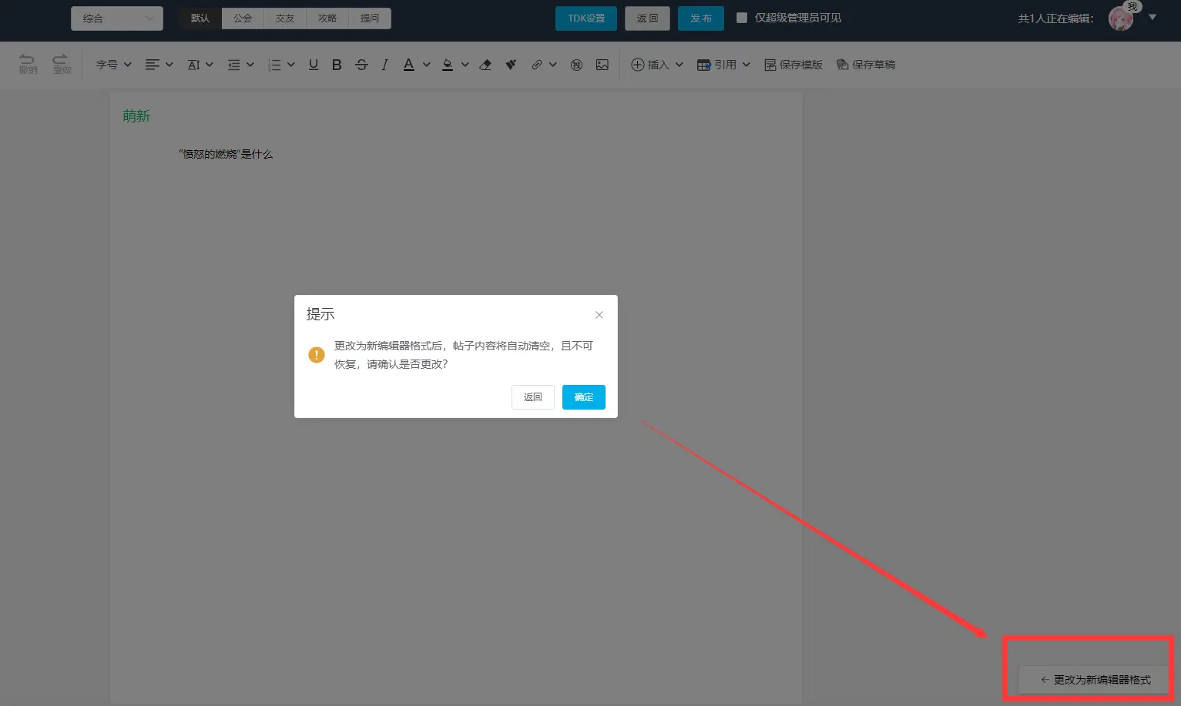This screenshot has width=1181, height=706.
Task: Switch to the 攻略 tab
Action: pos(327,18)
